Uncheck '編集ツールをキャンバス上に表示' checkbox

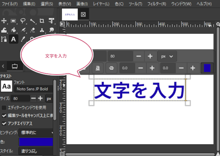tap(4, 116)
